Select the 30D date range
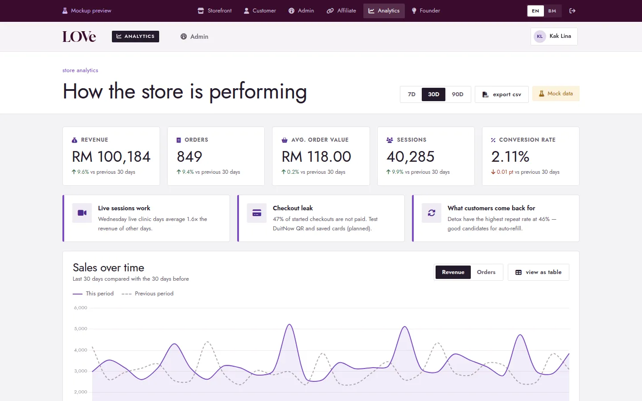 pos(433,94)
